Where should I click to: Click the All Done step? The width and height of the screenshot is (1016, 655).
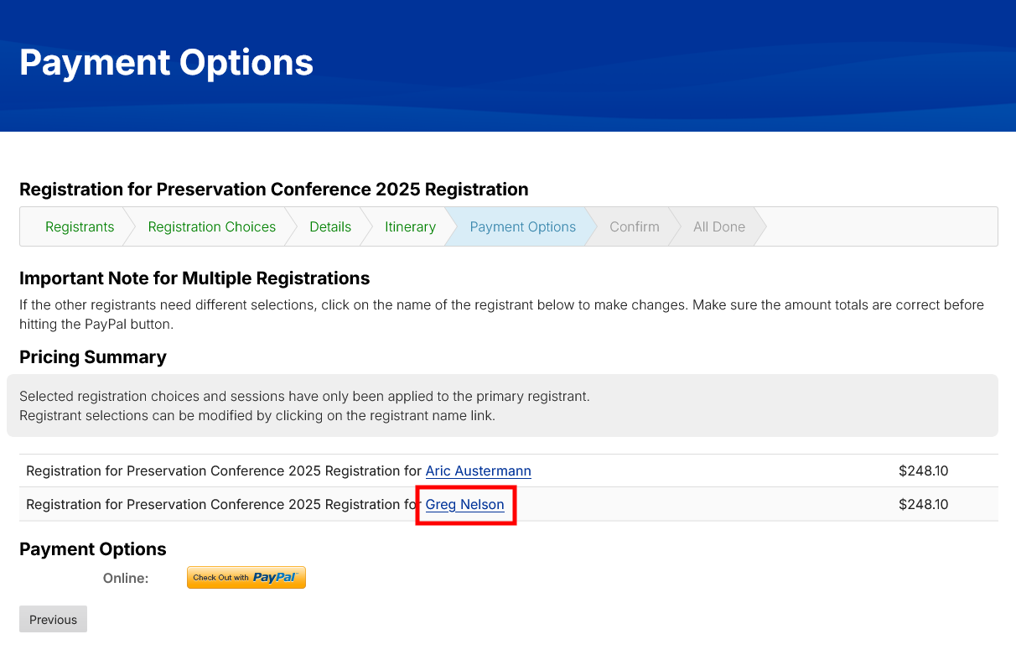718,226
